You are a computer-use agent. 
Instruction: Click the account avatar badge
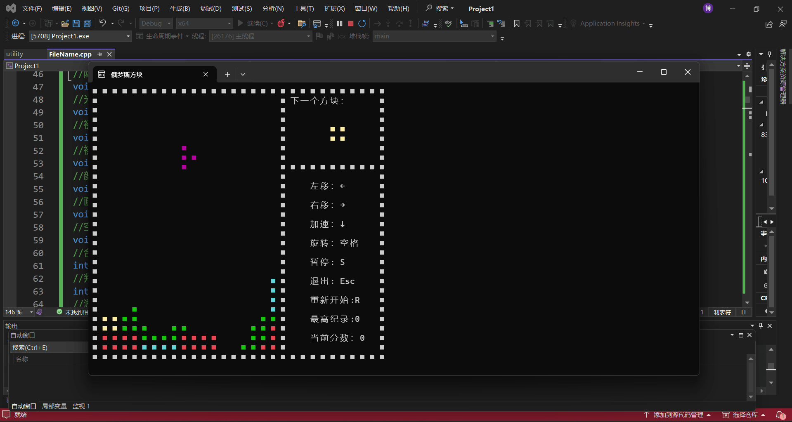coord(708,8)
